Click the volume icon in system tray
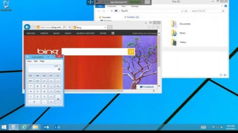The image size is (238, 133). coord(221,127)
